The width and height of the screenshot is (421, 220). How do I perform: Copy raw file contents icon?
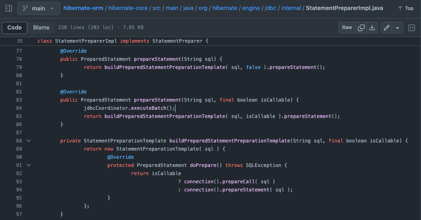(361, 28)
